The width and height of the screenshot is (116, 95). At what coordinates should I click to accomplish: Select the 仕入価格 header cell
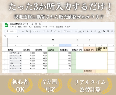tap(29, 49)
